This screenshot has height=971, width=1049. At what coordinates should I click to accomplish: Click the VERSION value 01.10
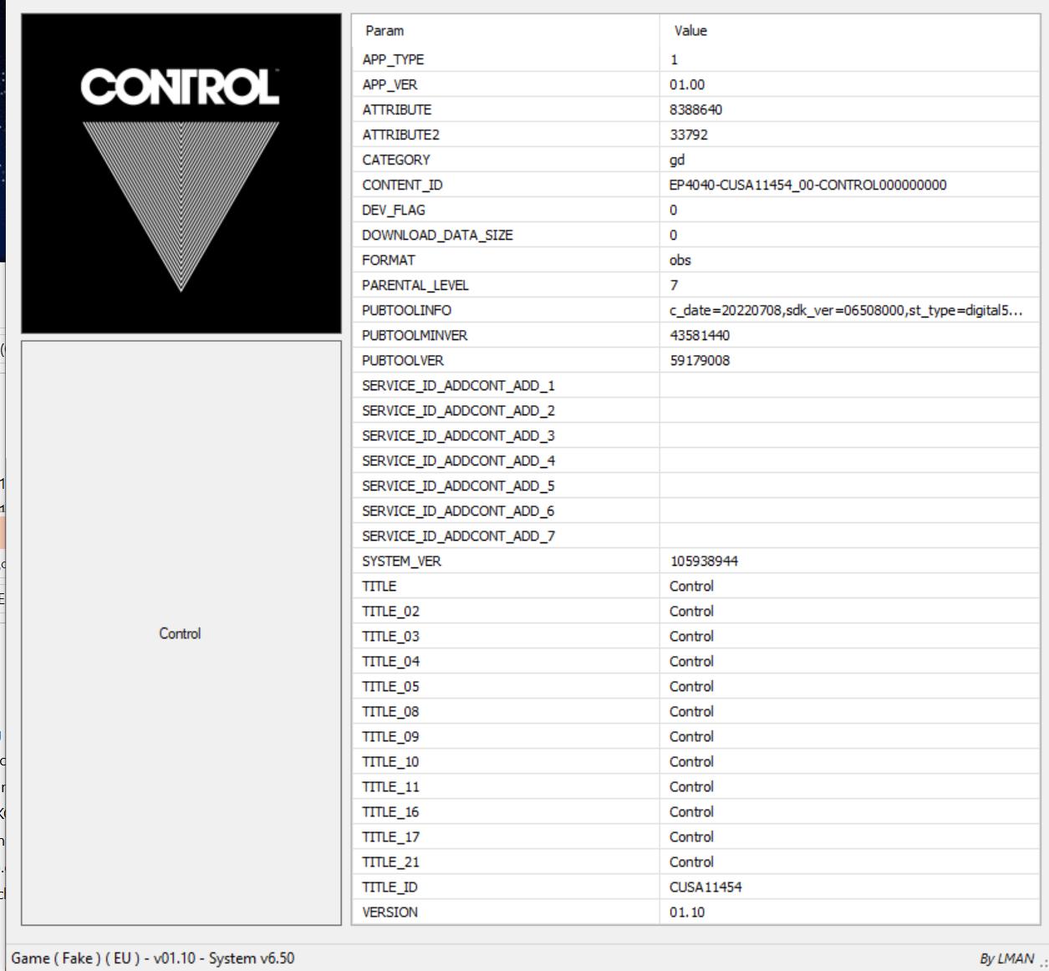687,912
